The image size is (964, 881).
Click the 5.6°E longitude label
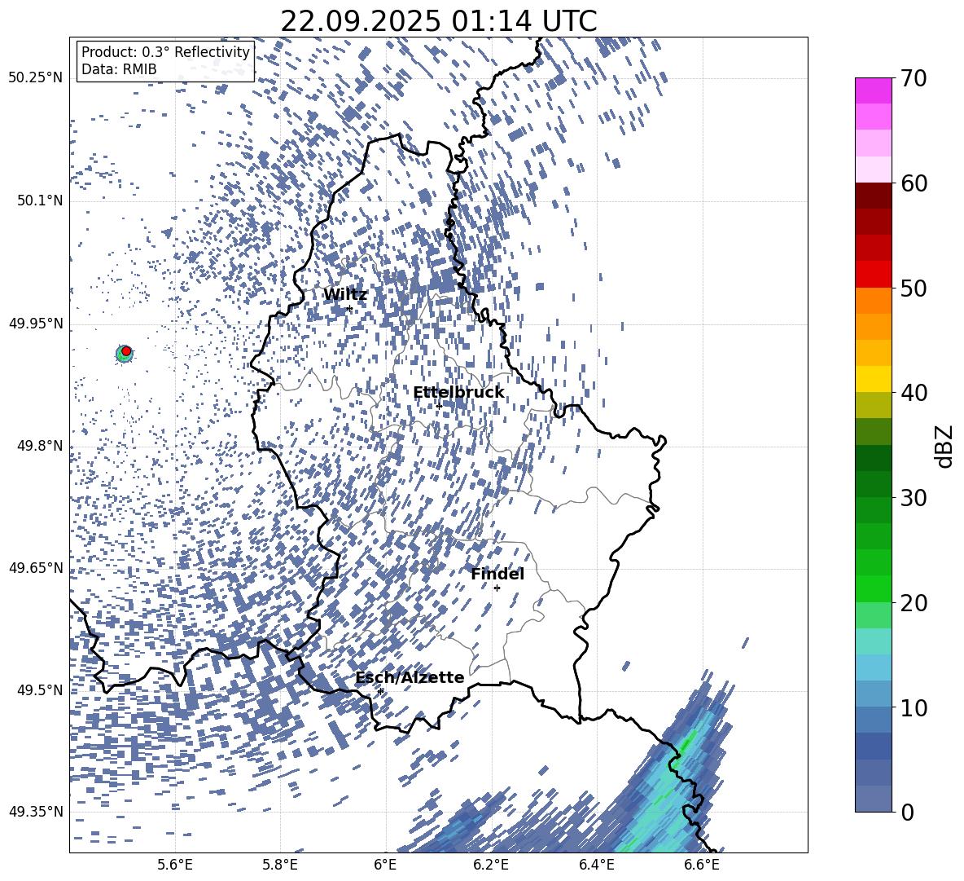(x=175, y=865)
